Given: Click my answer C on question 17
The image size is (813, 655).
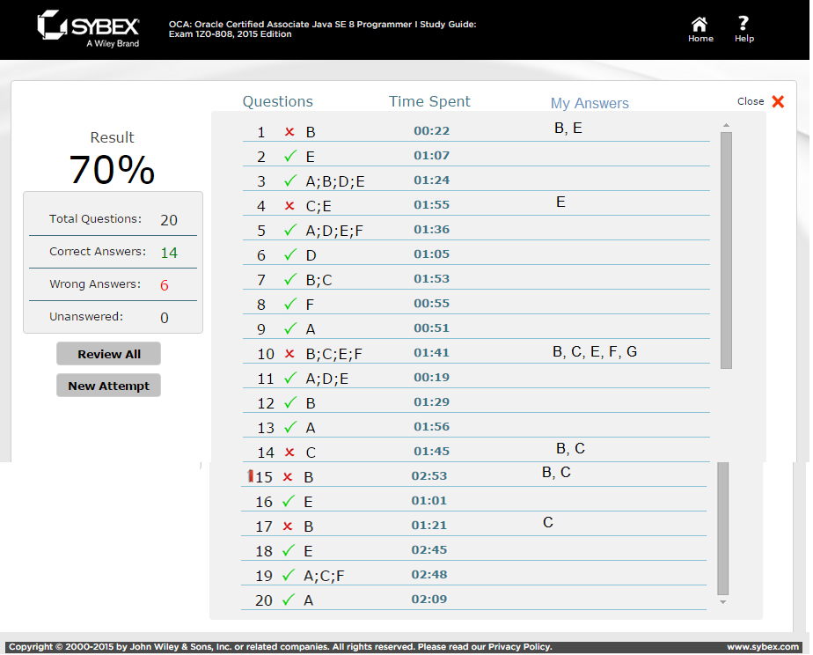Looking at the screenshot, I should [548, 522].
